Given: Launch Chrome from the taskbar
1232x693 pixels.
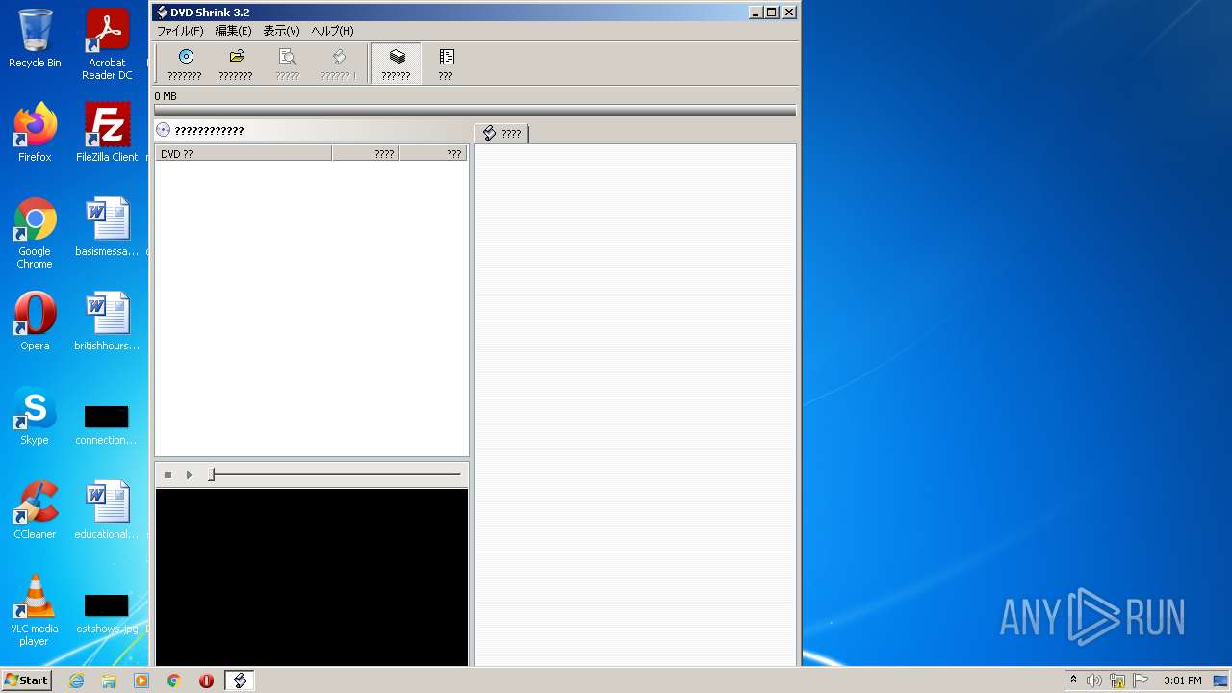Looking at the screenshot, I should [173, 680].
